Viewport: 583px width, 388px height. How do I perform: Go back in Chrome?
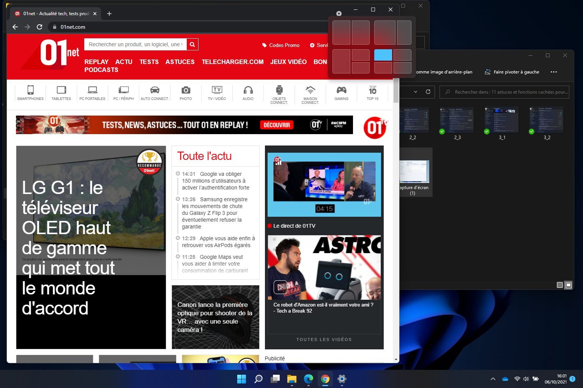(15, 27)
